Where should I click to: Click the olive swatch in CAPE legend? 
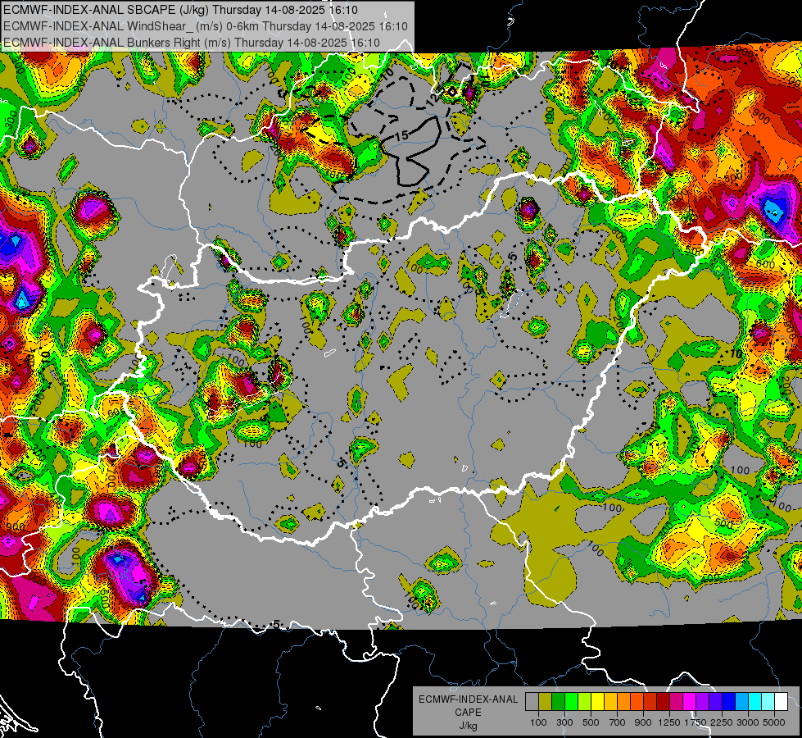coord(546,702)
